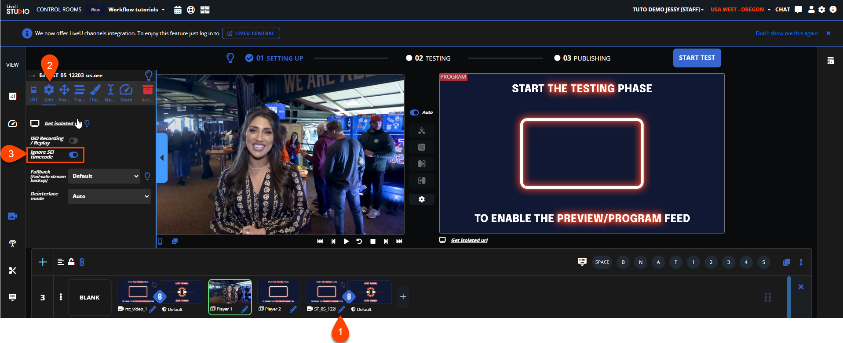
Task: Select the Player 2 source thumbnail
Action: tap(278, 292)
